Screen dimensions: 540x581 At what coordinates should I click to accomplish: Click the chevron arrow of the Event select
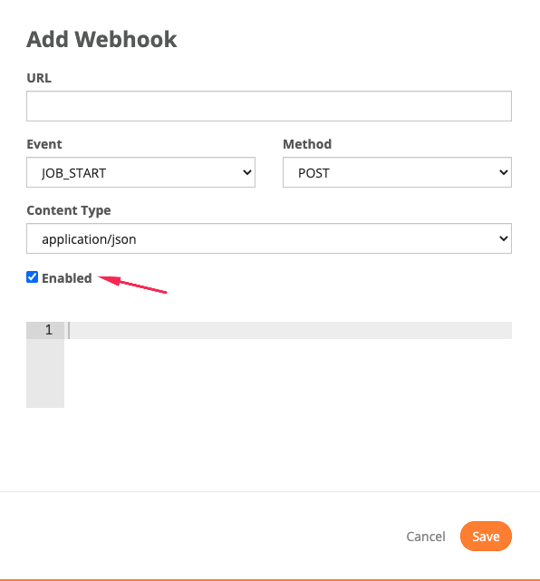point(247,172)
